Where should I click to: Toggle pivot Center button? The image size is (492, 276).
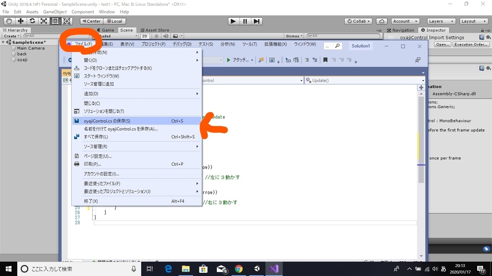[x=91, y=21]
